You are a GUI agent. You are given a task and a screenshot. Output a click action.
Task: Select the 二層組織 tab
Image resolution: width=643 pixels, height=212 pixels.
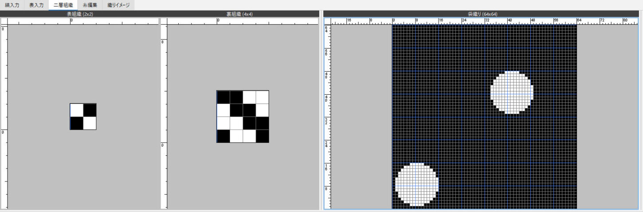(63, 5)
